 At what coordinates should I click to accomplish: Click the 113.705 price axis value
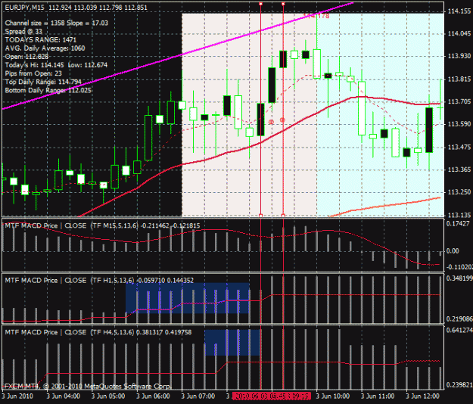459,101
